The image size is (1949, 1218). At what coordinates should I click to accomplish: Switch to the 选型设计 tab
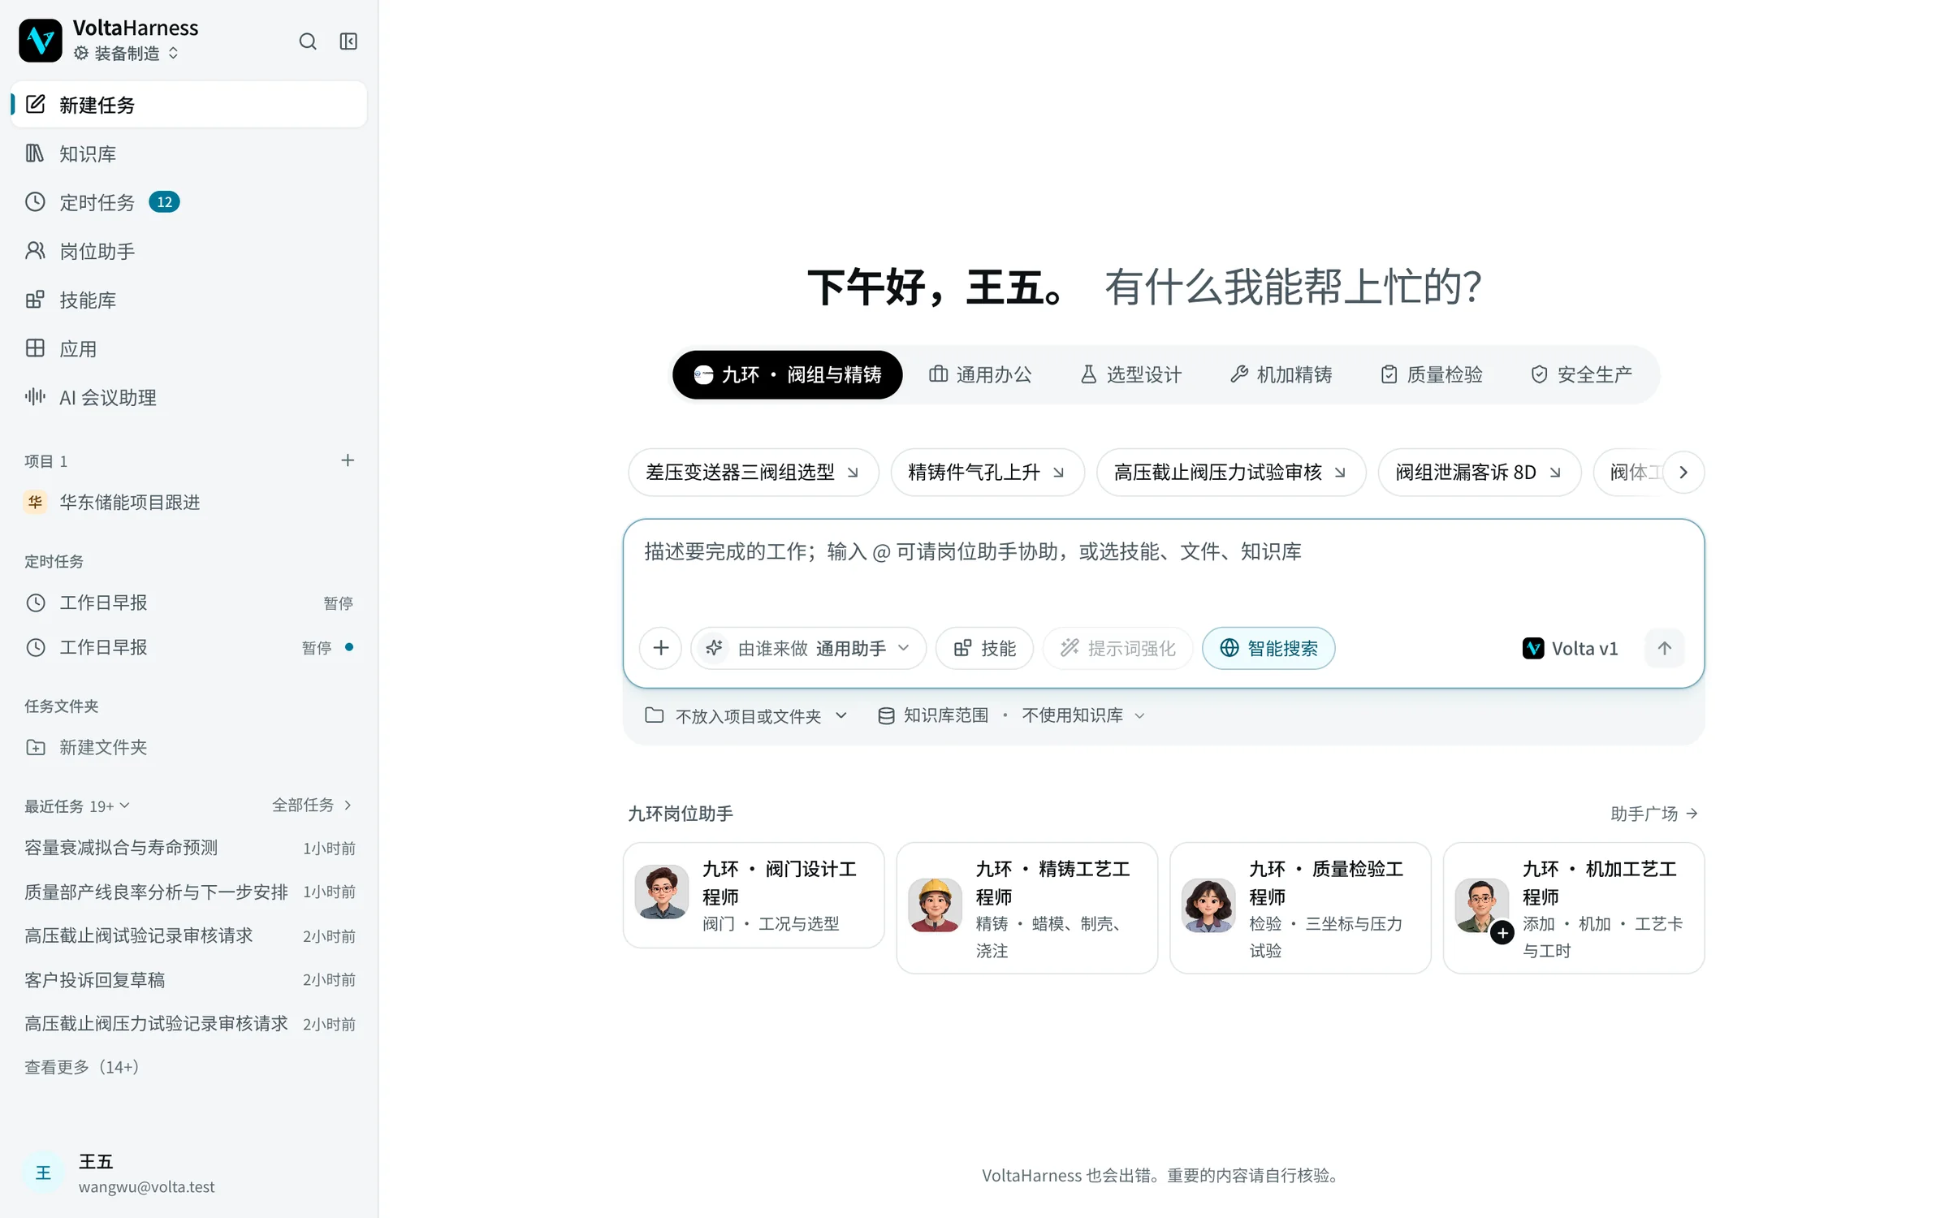[1130, 374]
